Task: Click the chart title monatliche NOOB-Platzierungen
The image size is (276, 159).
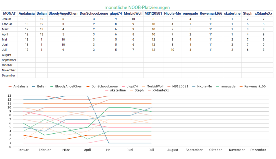Action: 137,7
